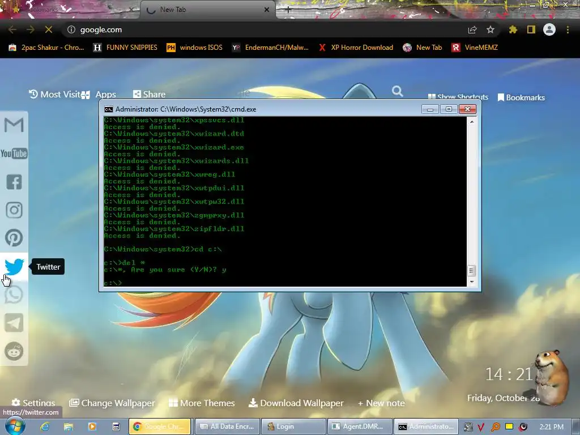Switch to Administrator cmd taskbar button
Image resolution: width=580 pixels, height=435 pixels.
[x=426, y=427]
